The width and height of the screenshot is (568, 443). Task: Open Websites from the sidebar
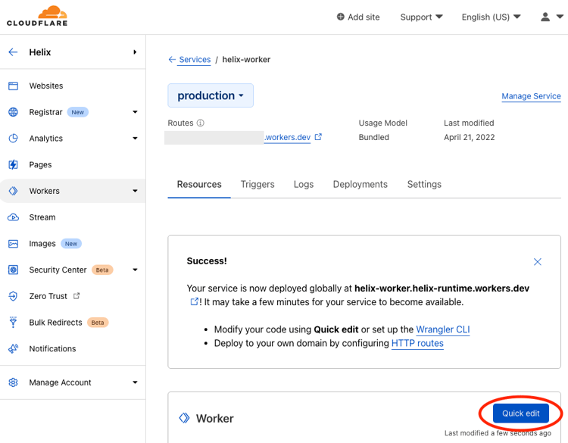tap(45, 86)
